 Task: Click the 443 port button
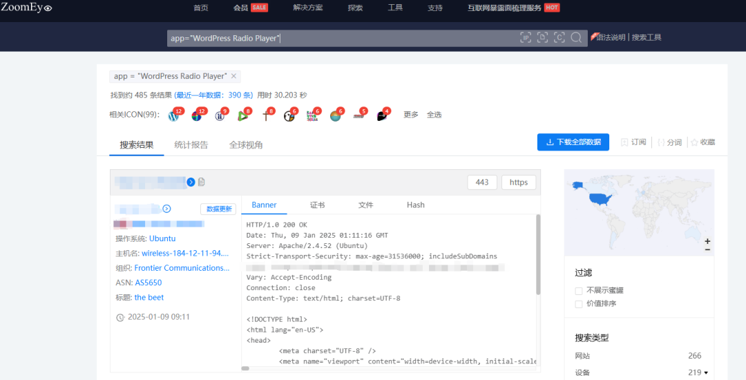click(482, 182)
